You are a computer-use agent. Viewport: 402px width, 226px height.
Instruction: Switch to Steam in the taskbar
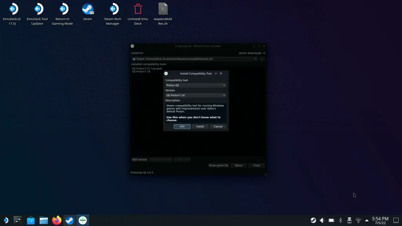pyautogui.click(x=69, y=221)
